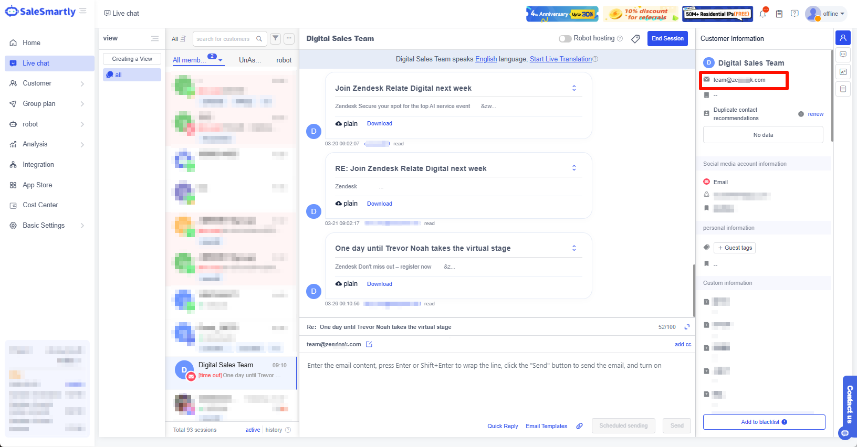Click the tag icon beside Robot hosting
857x447 pixels.
click(x=635, y=39)
